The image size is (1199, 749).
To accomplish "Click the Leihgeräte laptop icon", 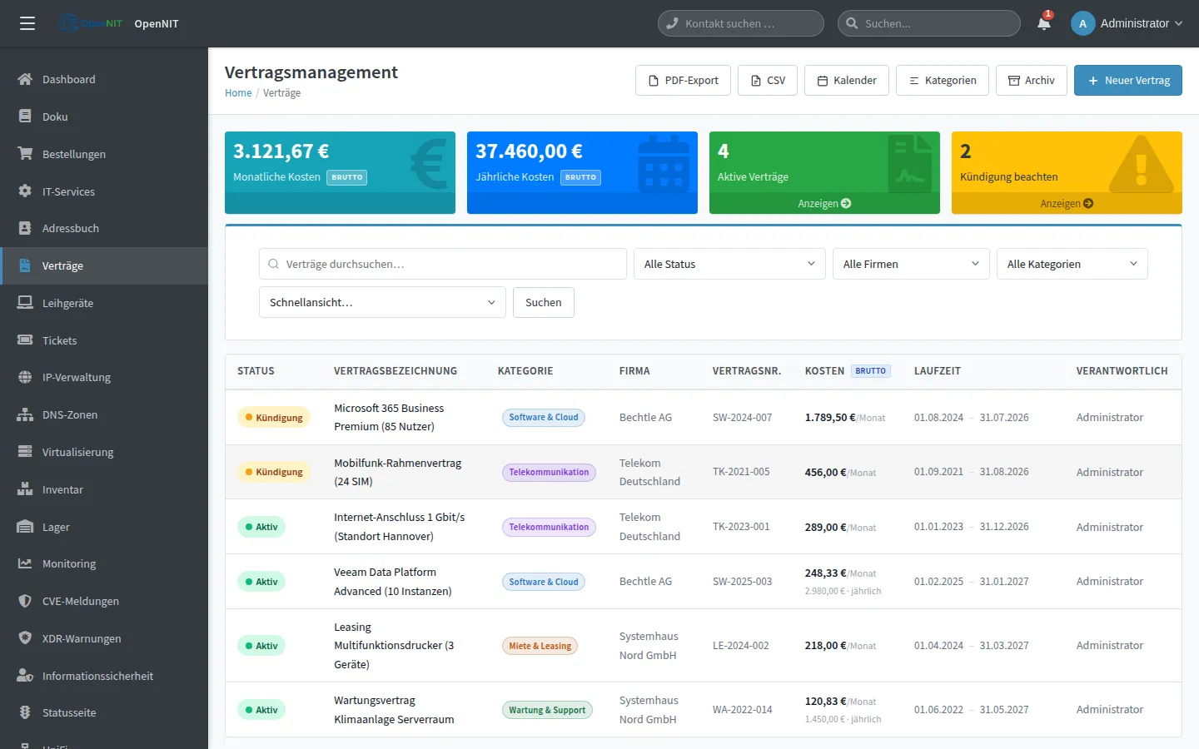I will (25, 303).
